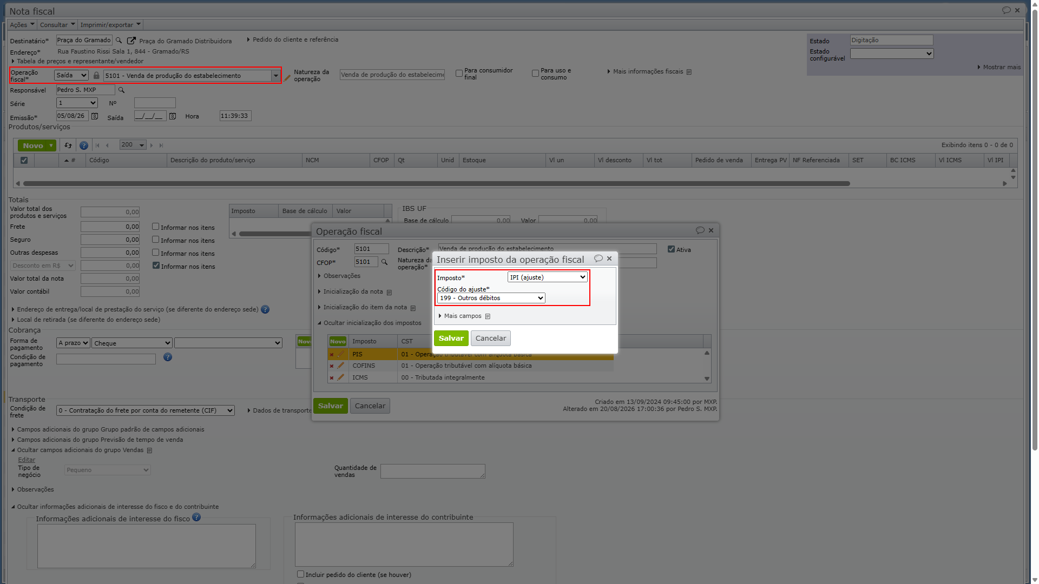Search for the Responsável with the magnifier
Screen dimensions: 1039x584
click(121, 90)
